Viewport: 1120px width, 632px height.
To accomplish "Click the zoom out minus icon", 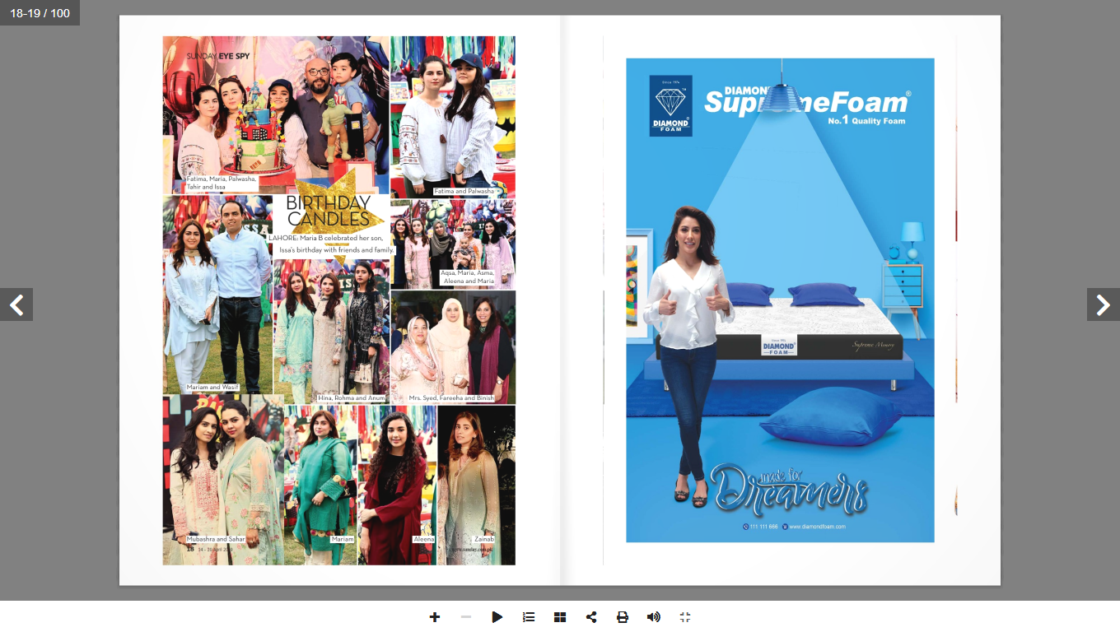I will click(x=466, y=617).
